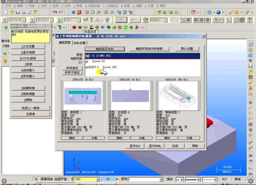Open the Z coordinate dropdown

coord(79,20)
